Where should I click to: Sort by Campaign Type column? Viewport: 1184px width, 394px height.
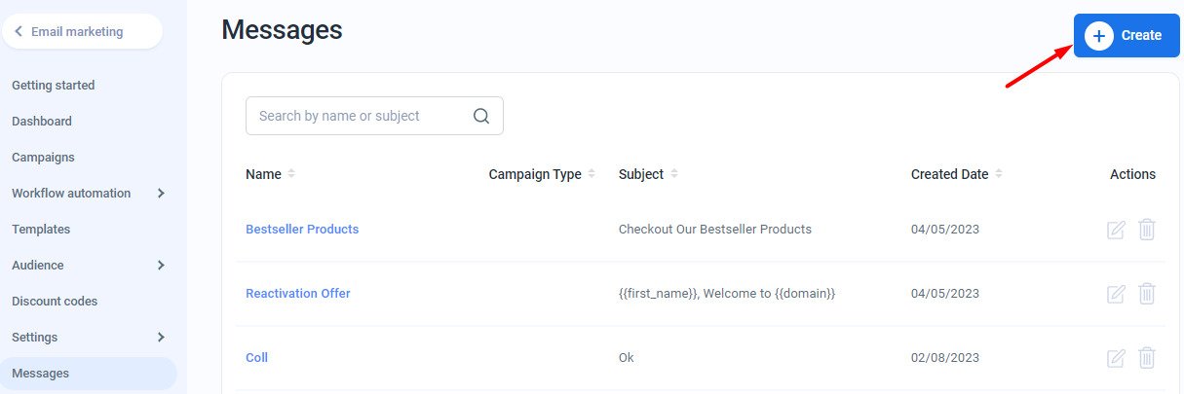coord(592,174)
